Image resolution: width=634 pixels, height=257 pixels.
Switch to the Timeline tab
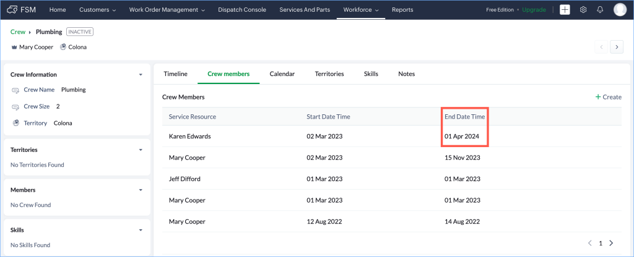[x=175, y=74]
